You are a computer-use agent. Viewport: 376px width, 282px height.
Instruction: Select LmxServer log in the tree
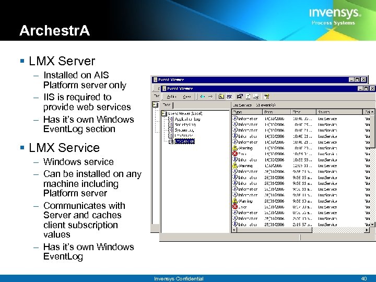(183, 135)
